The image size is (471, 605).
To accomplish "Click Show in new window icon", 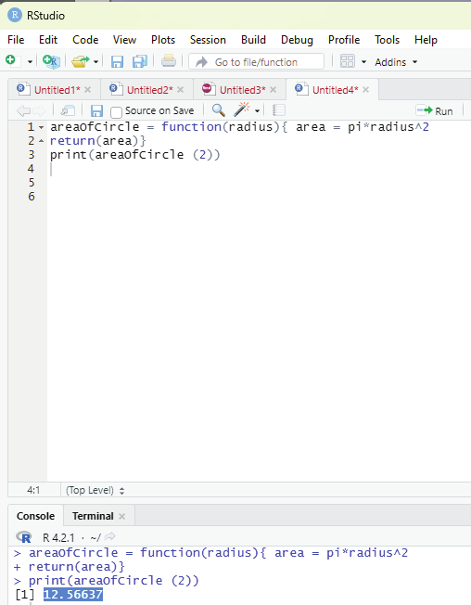I will point(68,111).
